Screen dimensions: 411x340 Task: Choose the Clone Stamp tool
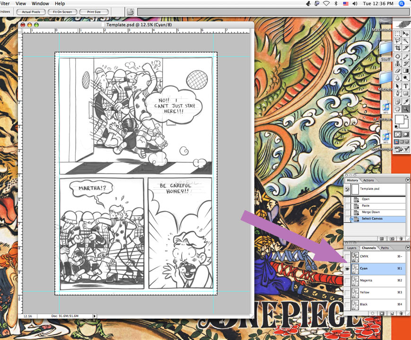coord(398,64)
